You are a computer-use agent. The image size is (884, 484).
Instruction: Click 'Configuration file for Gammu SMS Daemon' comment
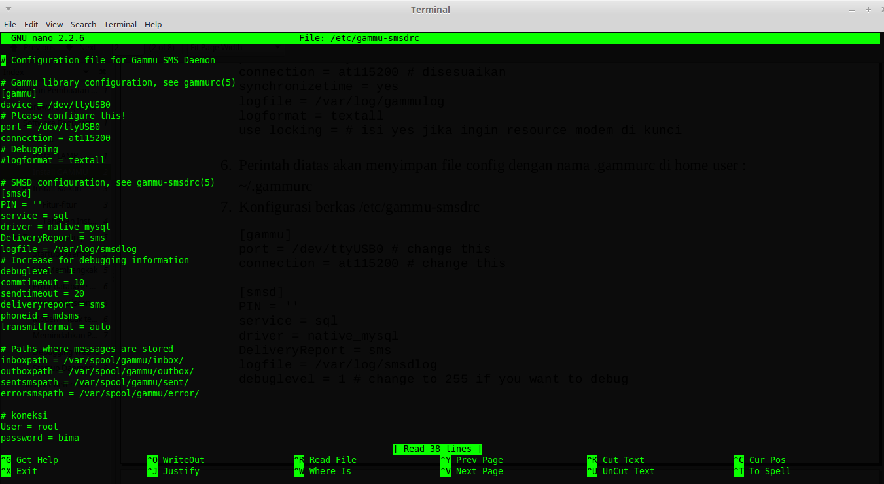pos(113,60)
